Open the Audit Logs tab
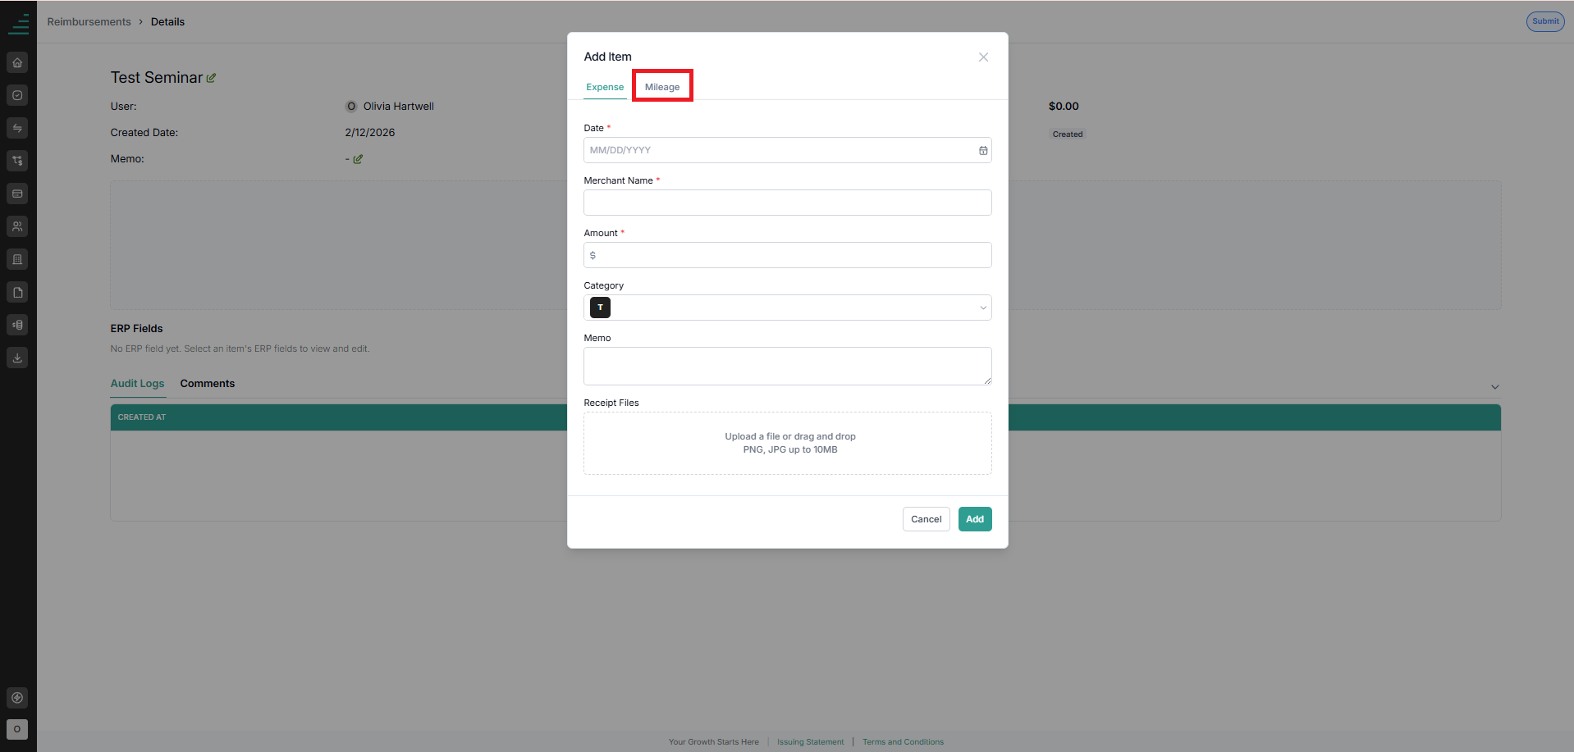1574x752 pixels. [138, 384]
